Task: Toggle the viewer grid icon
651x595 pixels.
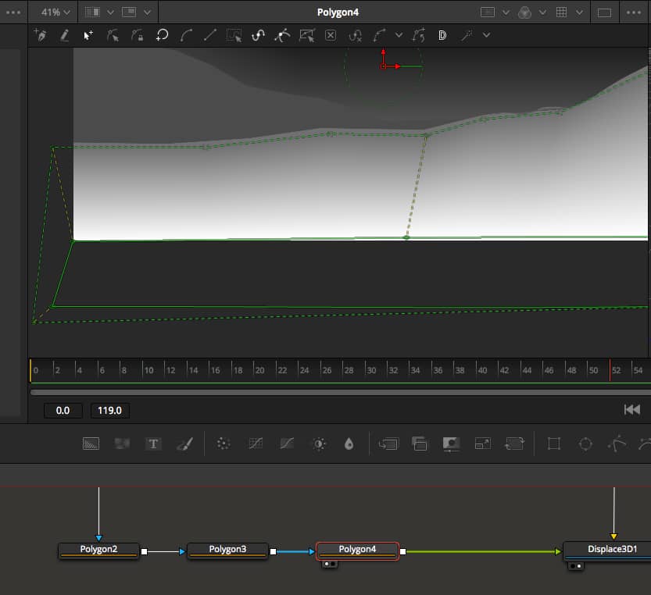Action: [x=561, y=12]
